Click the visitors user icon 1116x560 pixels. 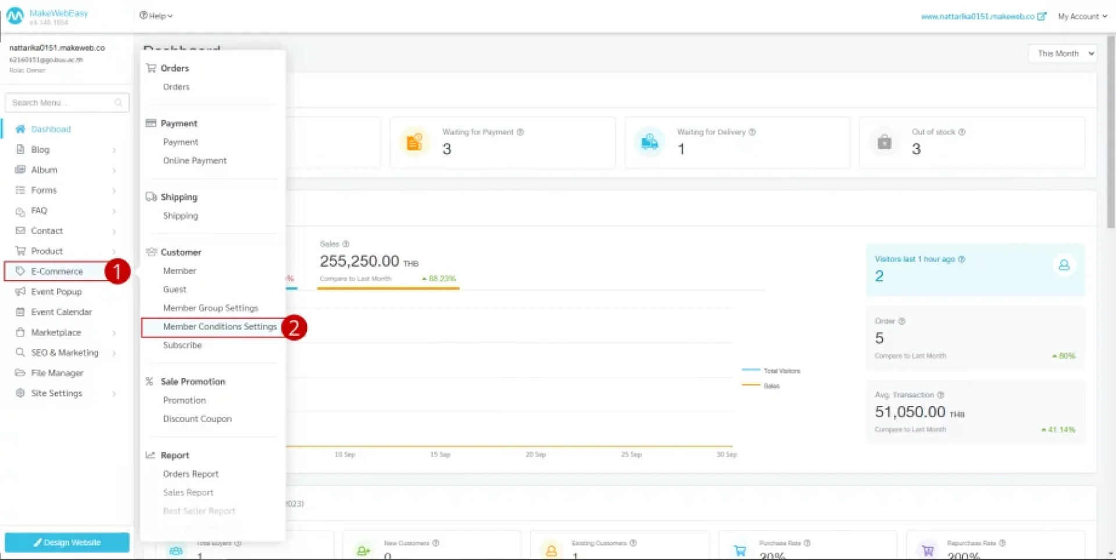pos(1064,265)
